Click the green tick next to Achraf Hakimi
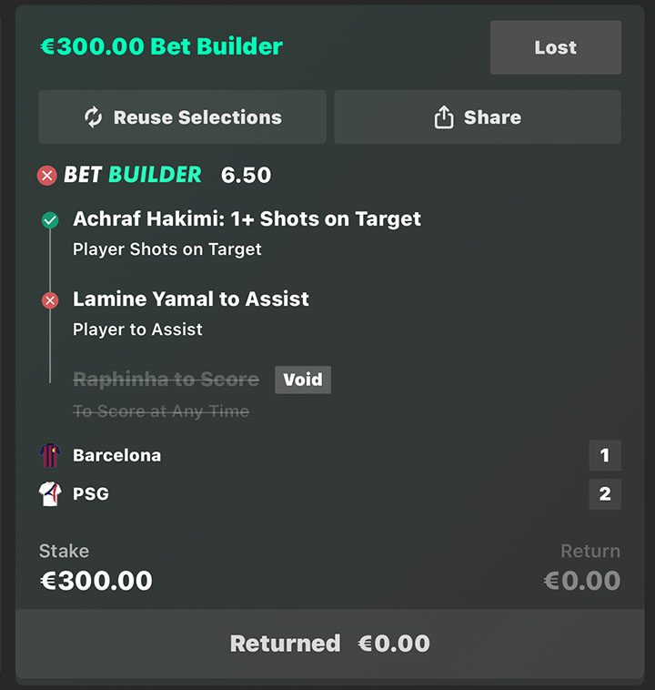Viewport: 655px width, 690px height. point(50,220)
